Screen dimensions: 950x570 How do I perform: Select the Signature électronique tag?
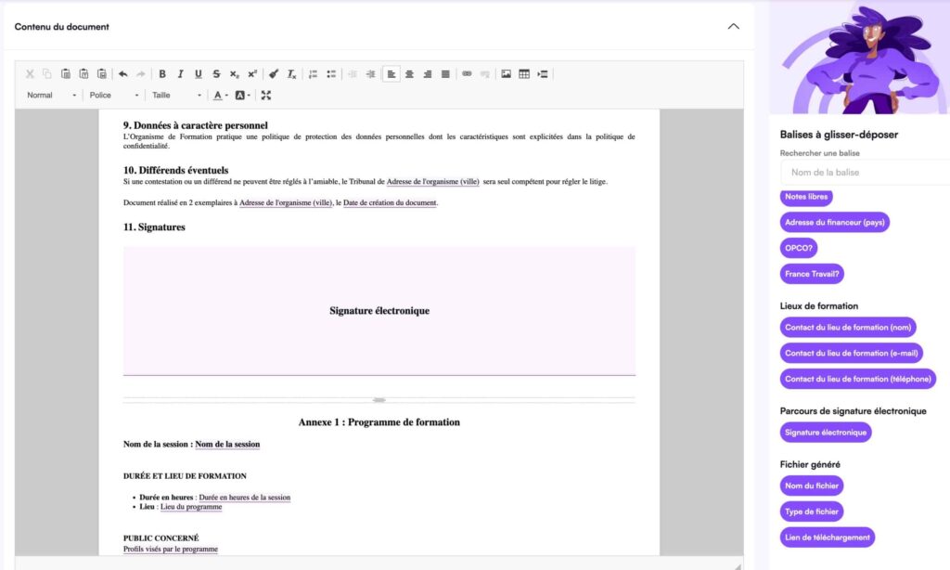pyautogui.click(x=826, y=433)
